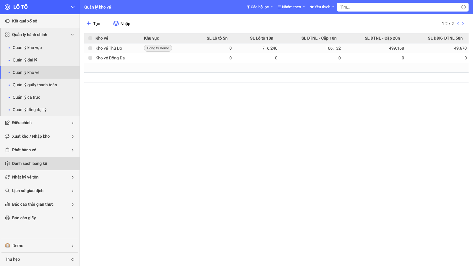Click the Báo cáo giấy printer icon

[x=7, y=218]
